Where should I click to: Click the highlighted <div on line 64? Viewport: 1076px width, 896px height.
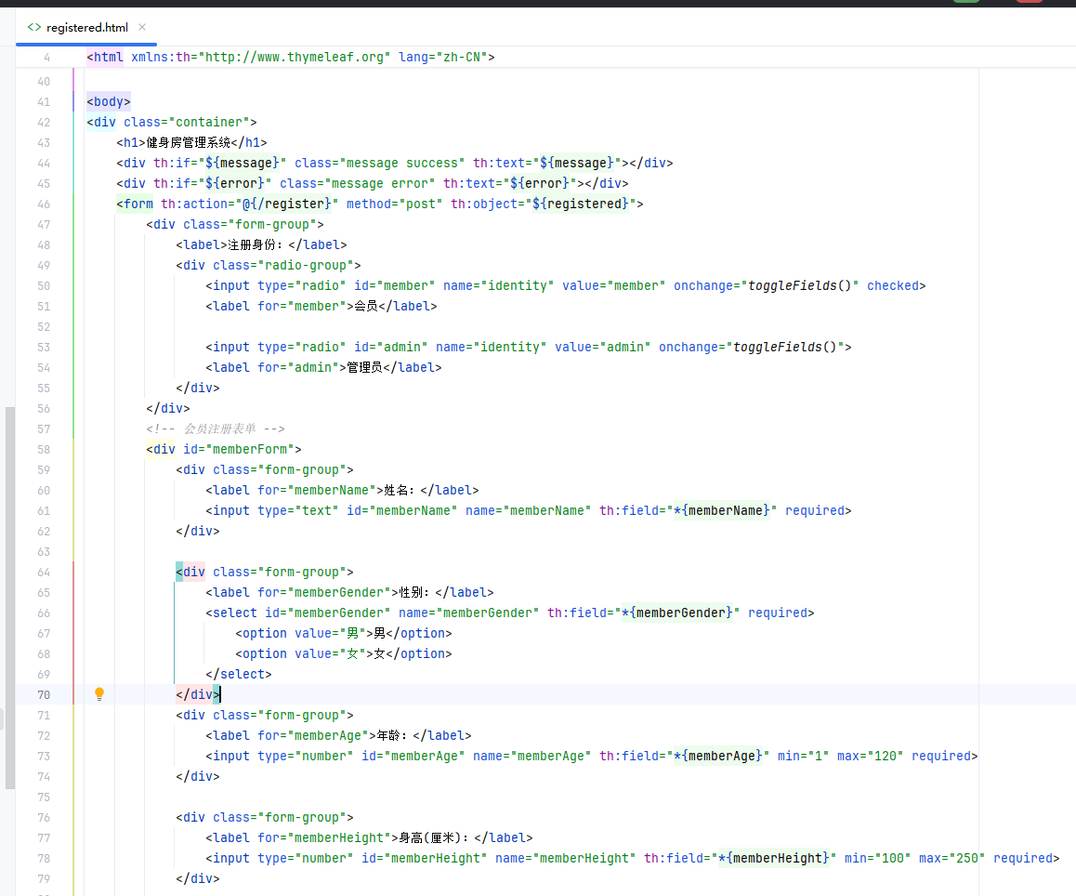(x=190, y=572)
